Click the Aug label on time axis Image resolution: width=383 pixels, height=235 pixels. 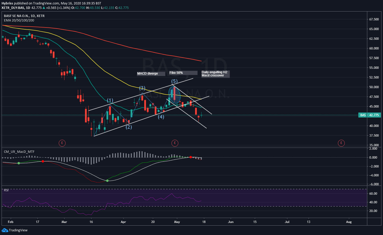(349, 222)
